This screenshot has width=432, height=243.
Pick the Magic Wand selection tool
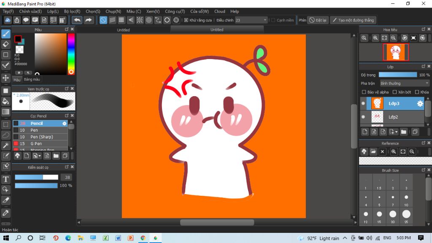tap(6, 145)
